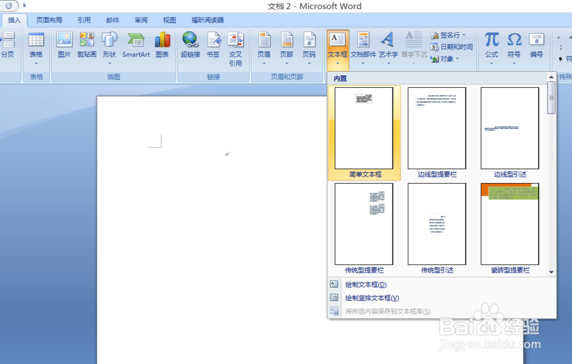Open the 艺术字 WordArt gallery
The width and height of the screenshot is (572, 364).
tap(388, 48)
